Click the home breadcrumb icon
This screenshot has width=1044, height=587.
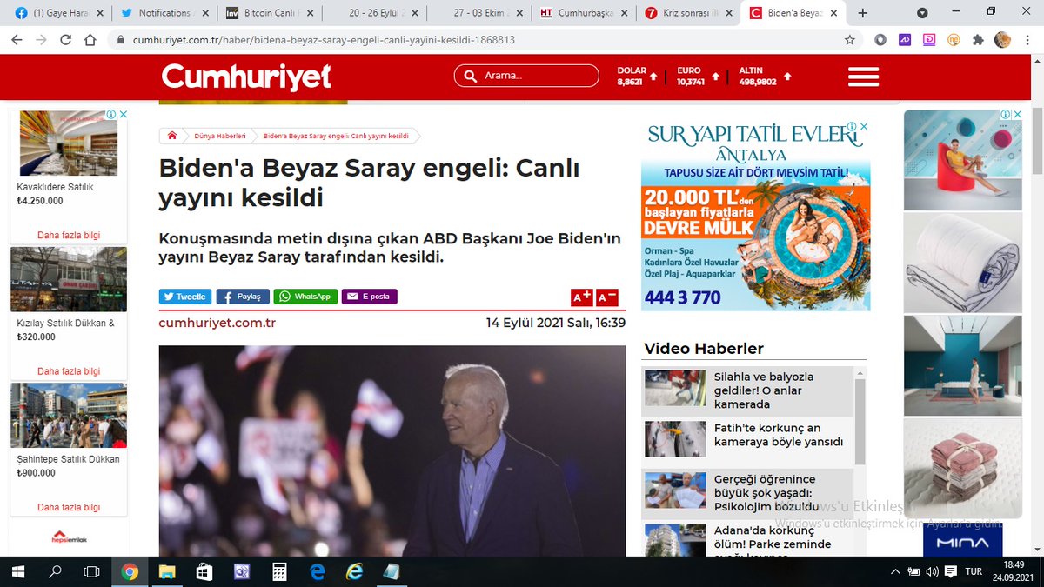click(x=172, y=136)
